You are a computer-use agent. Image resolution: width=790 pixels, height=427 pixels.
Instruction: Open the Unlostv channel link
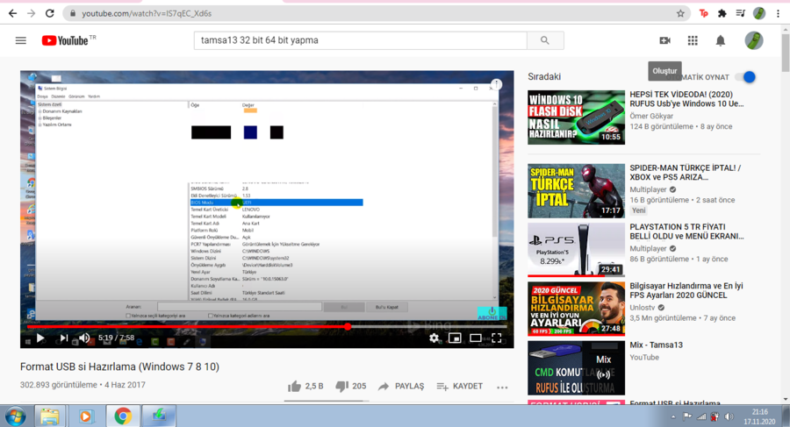(643, 307)
